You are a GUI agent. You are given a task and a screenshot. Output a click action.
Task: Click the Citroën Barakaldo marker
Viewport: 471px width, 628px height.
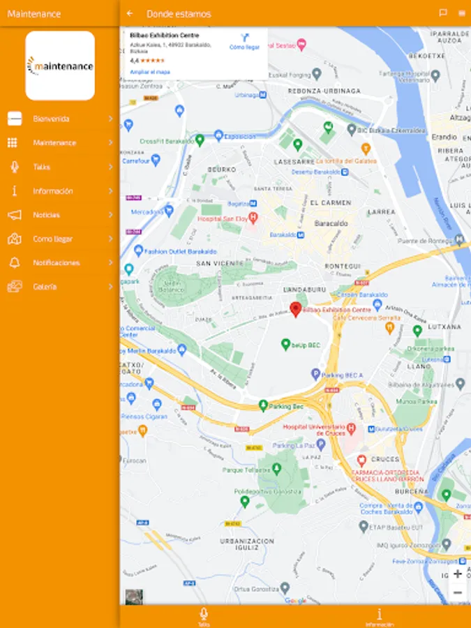point(377,305)
